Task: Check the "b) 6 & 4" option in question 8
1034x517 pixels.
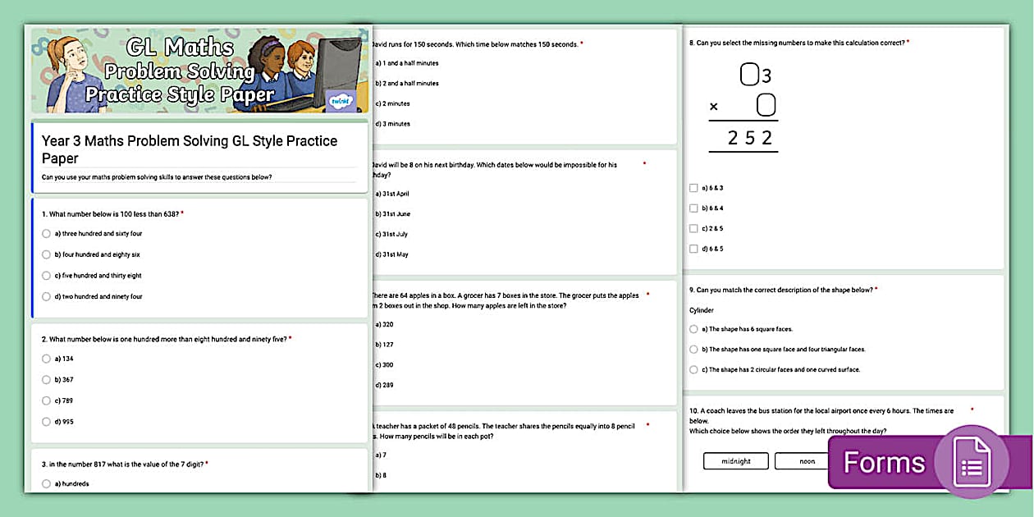Action: click(x=693, y=208)
